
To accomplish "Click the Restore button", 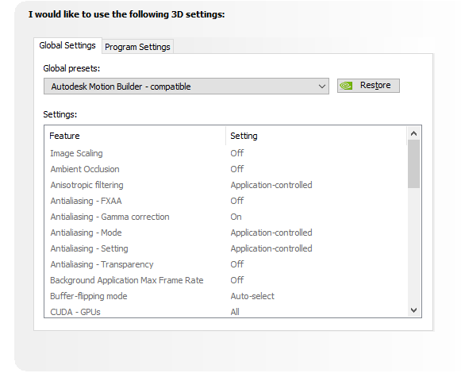I will point(368,86).
